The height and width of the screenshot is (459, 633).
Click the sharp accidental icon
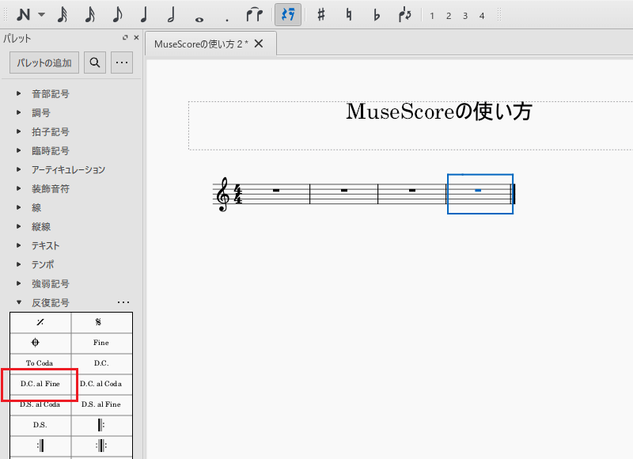[320, 15]
